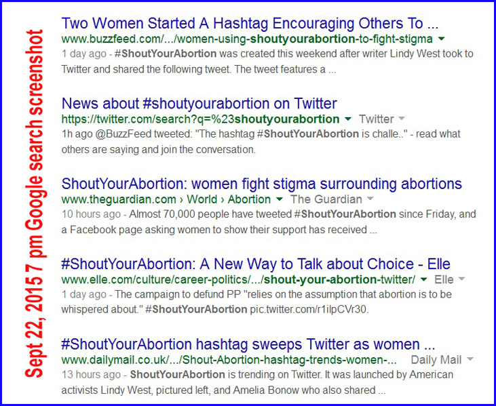Open 'News about #shoutyourabortion on Twitter' result

pos(199,104)
